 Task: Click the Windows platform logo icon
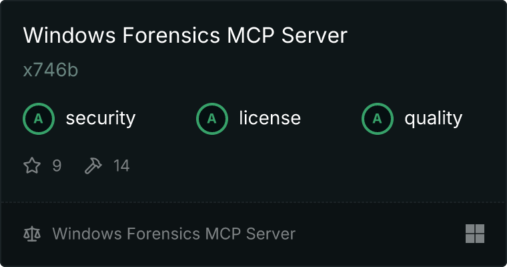pyautogui.click(x=475, y=234)
